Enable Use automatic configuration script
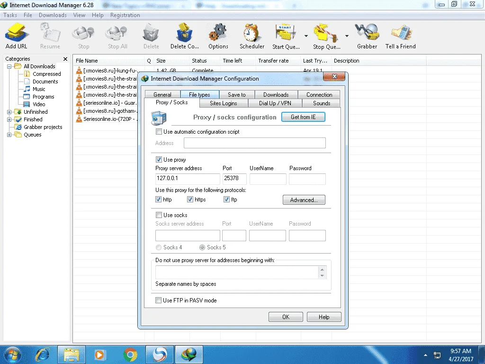The height and width of the screenshot is (364, 485). pyautogui.click(x=159, y=132)
